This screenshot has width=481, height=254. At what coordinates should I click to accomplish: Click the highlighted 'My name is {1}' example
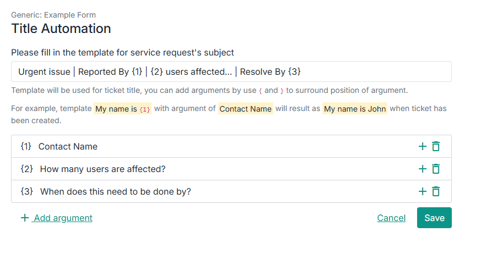[122, 109]
